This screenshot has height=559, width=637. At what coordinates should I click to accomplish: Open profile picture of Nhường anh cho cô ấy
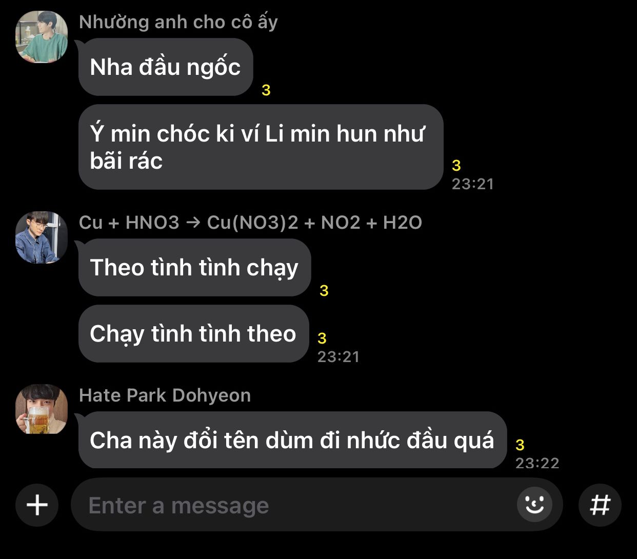(42, 37)
